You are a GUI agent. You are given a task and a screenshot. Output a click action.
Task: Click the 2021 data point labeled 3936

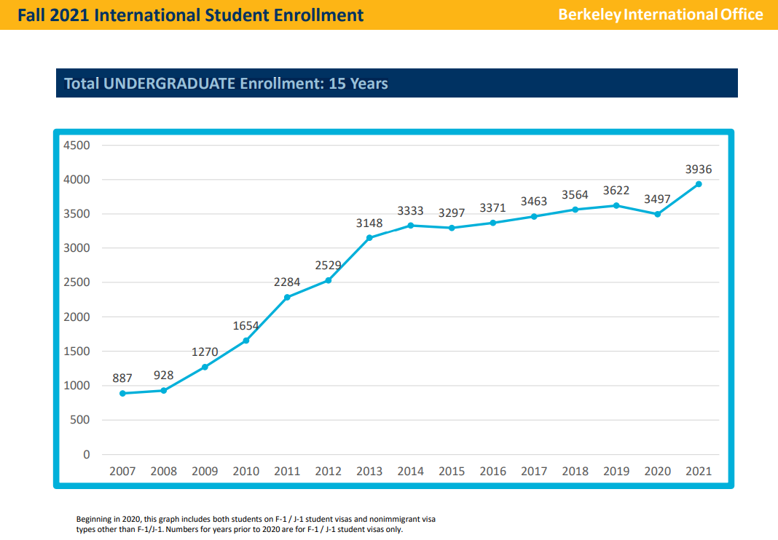(x=699, y=184)
